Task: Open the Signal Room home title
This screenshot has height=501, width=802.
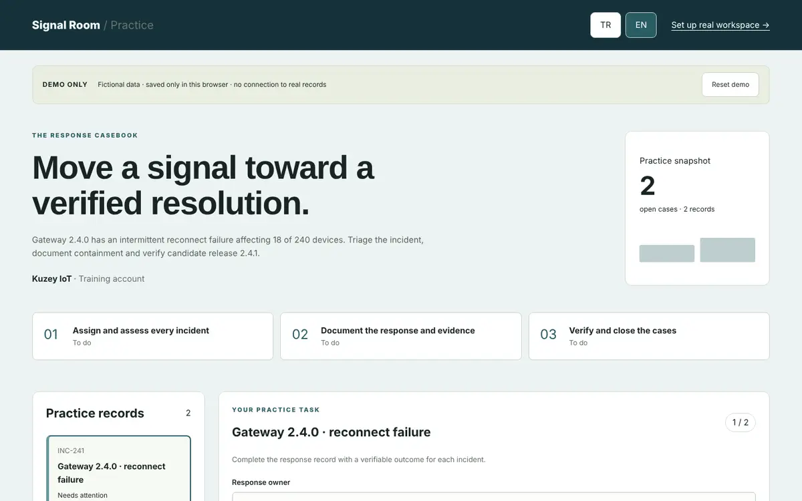Action: [66, 25]
